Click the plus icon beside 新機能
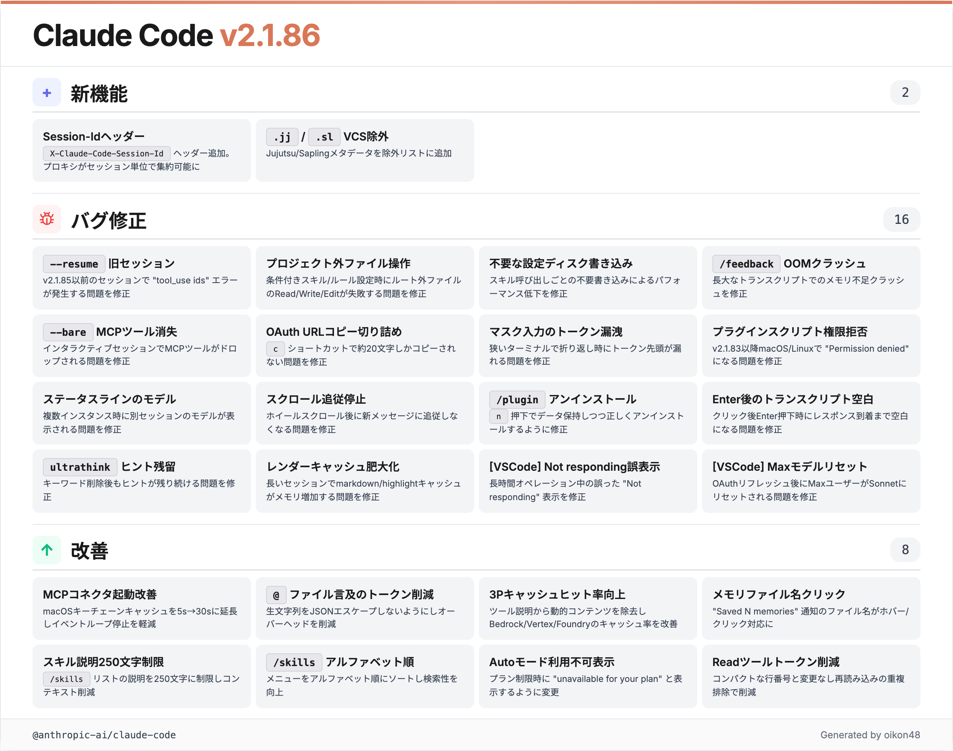The image size is (953, 751). click(x=46, y=92)
